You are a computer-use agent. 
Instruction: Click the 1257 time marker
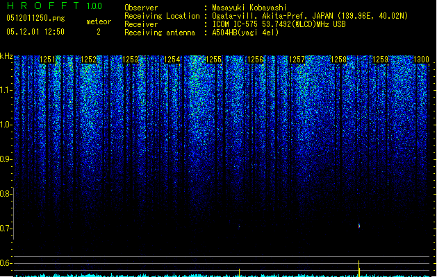(x=297, y=60)
